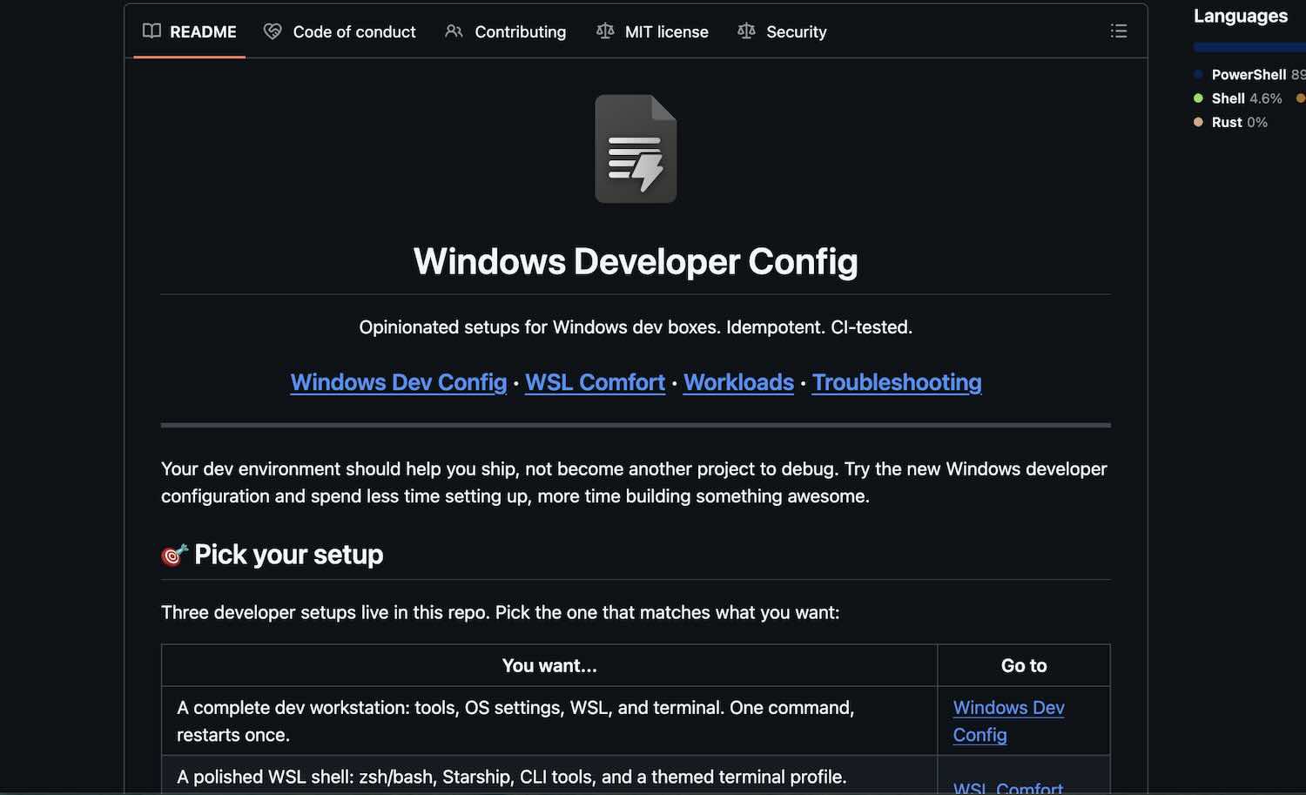
Task: Click the Security scale icon
Action: point(746,31)
